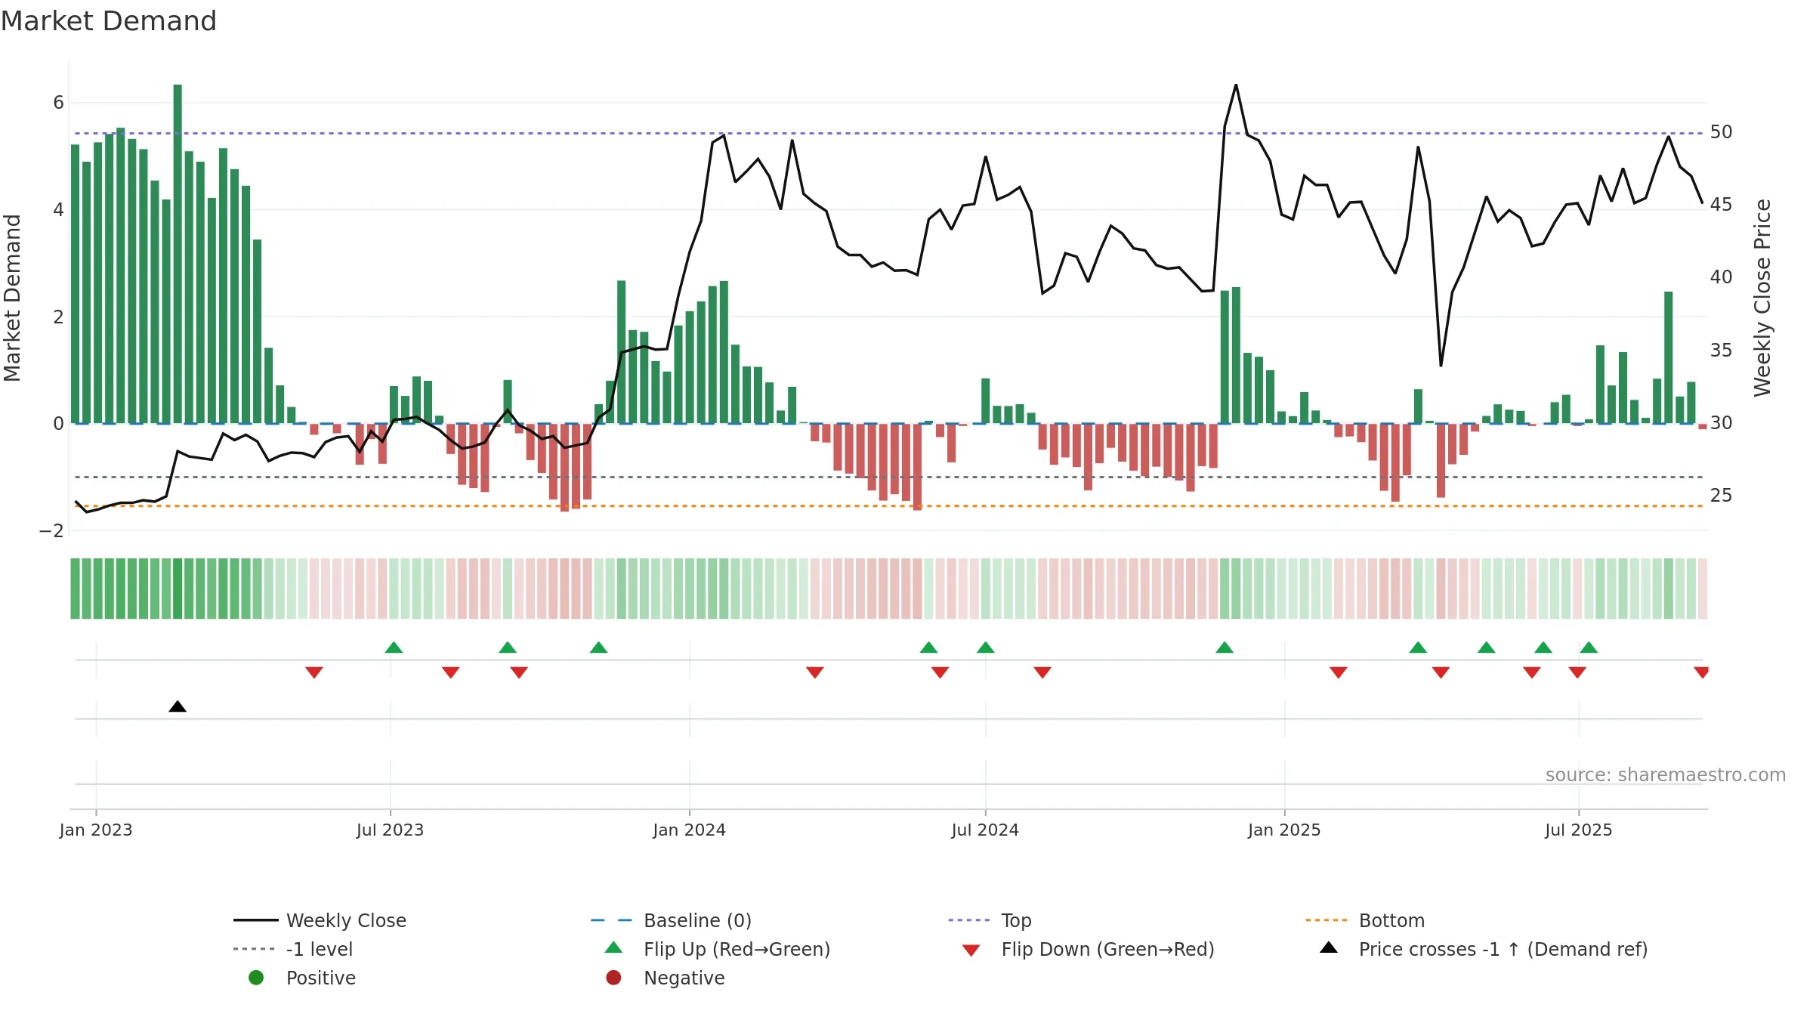Click the -1 level legend entry

(293, 949)
